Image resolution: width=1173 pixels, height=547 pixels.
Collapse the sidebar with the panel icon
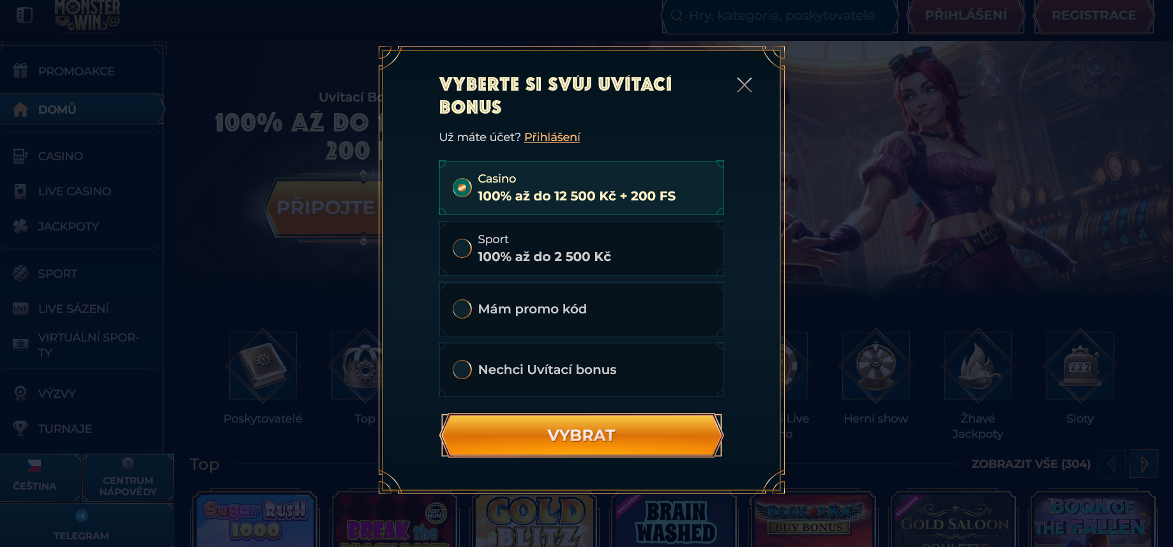coord(24,15)
